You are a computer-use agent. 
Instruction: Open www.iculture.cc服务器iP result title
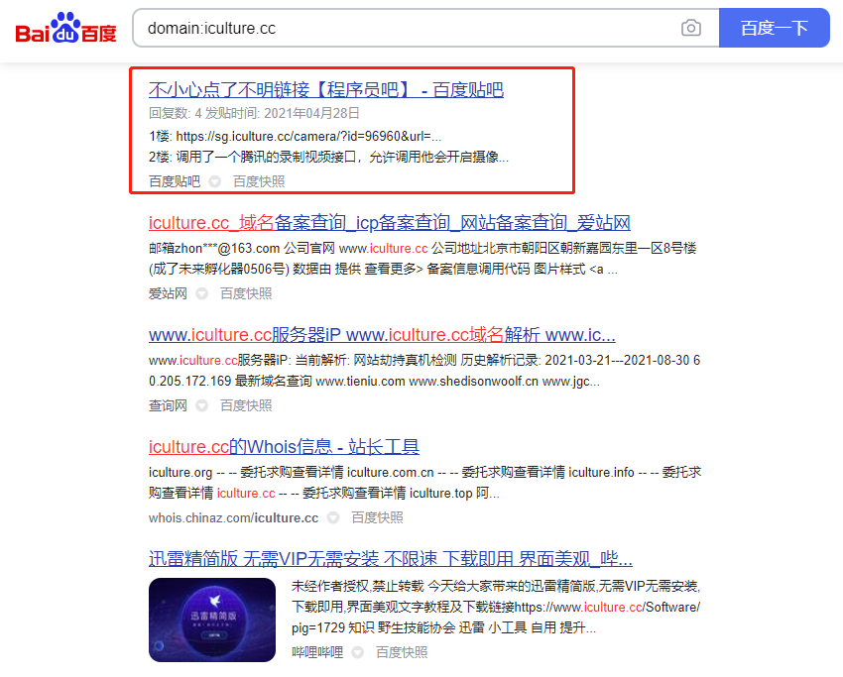[382, 335]
